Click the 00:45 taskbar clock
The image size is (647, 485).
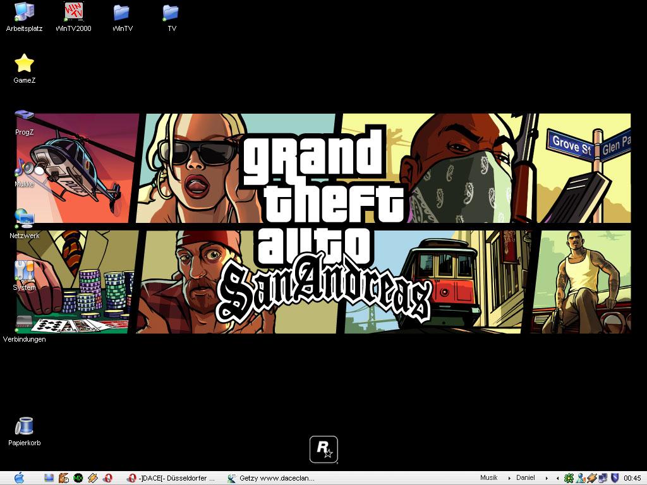[632, 478]
